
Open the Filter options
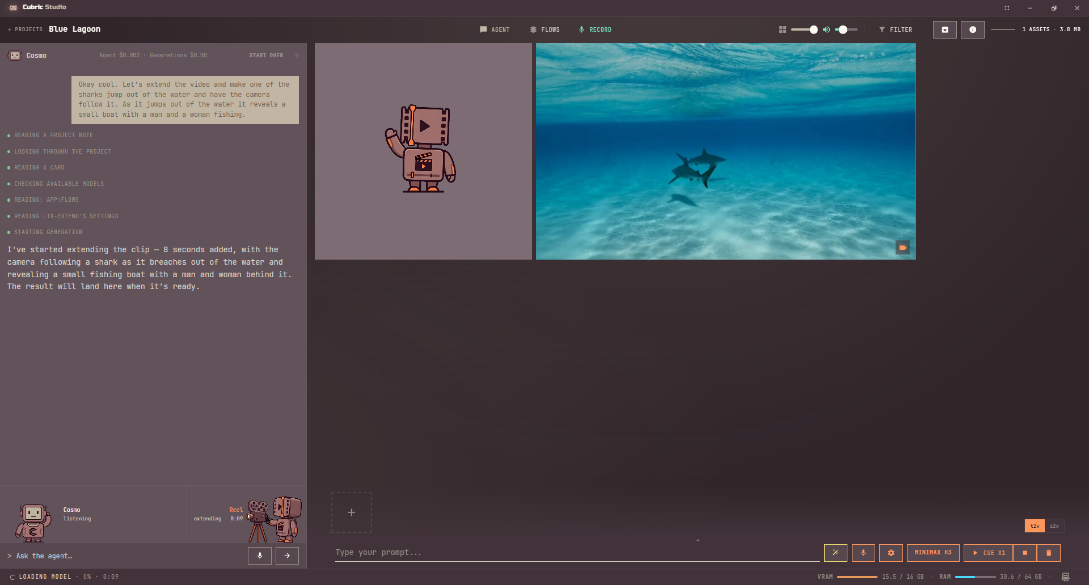coord(896,29)
